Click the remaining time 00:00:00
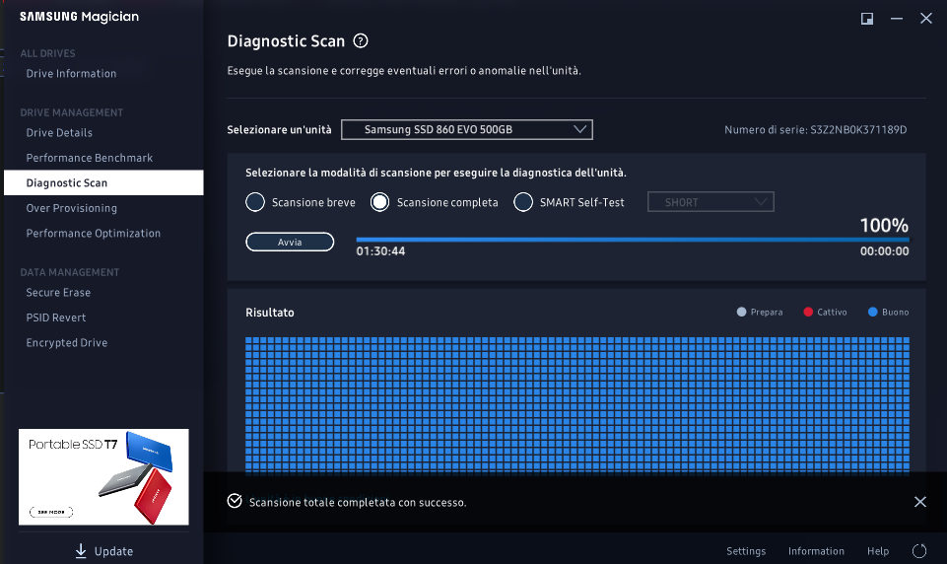Image resolution: width=947 pixels, height=564 pixels. pyautogui.click(x=884, y=251)
